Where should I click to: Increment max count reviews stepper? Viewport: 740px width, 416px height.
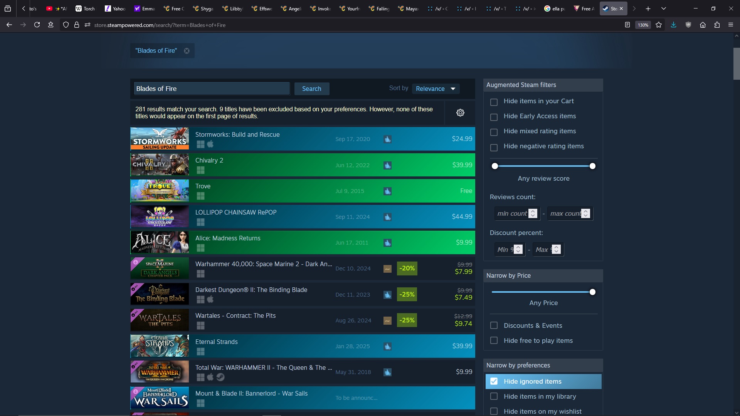pyautogui.click(x=585, y=211)
